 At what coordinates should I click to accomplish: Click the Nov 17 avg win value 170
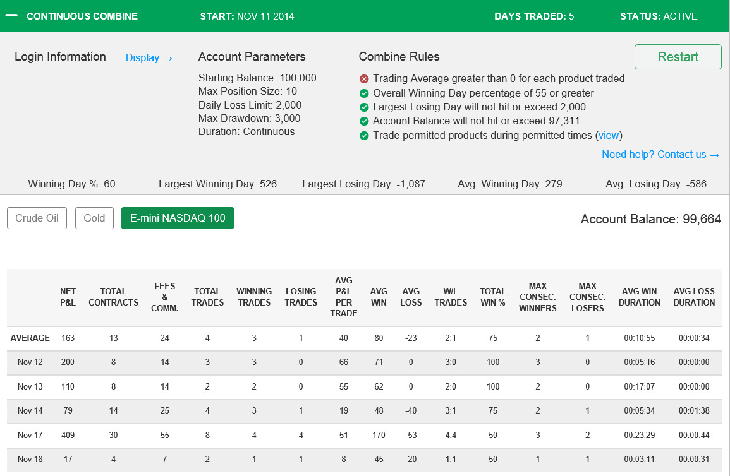point(379,436)
